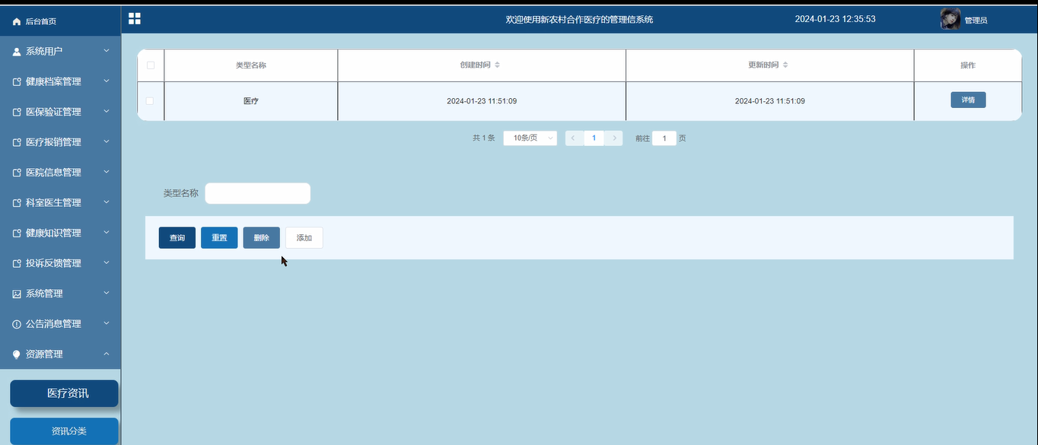Click the 共 1 条 total count text

484,138
